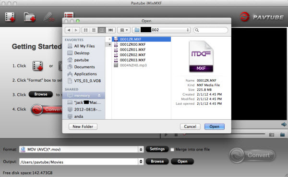Click Browse button in Getting Started step 3
The height and width of the screenshot is (177, 288).
[41, 94]
